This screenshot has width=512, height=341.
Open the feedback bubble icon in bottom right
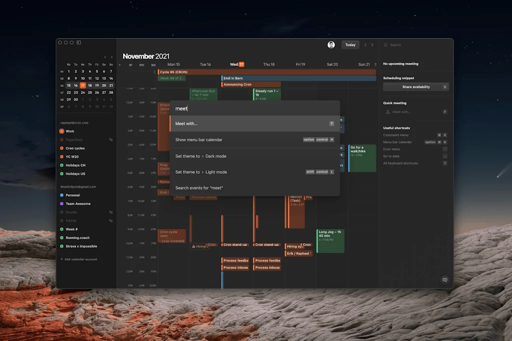445,280
